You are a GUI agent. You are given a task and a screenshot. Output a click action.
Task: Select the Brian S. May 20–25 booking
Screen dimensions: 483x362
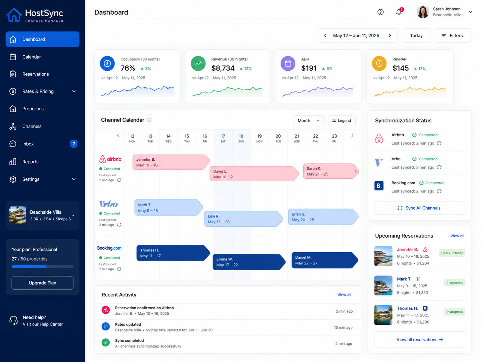point(323,217)
